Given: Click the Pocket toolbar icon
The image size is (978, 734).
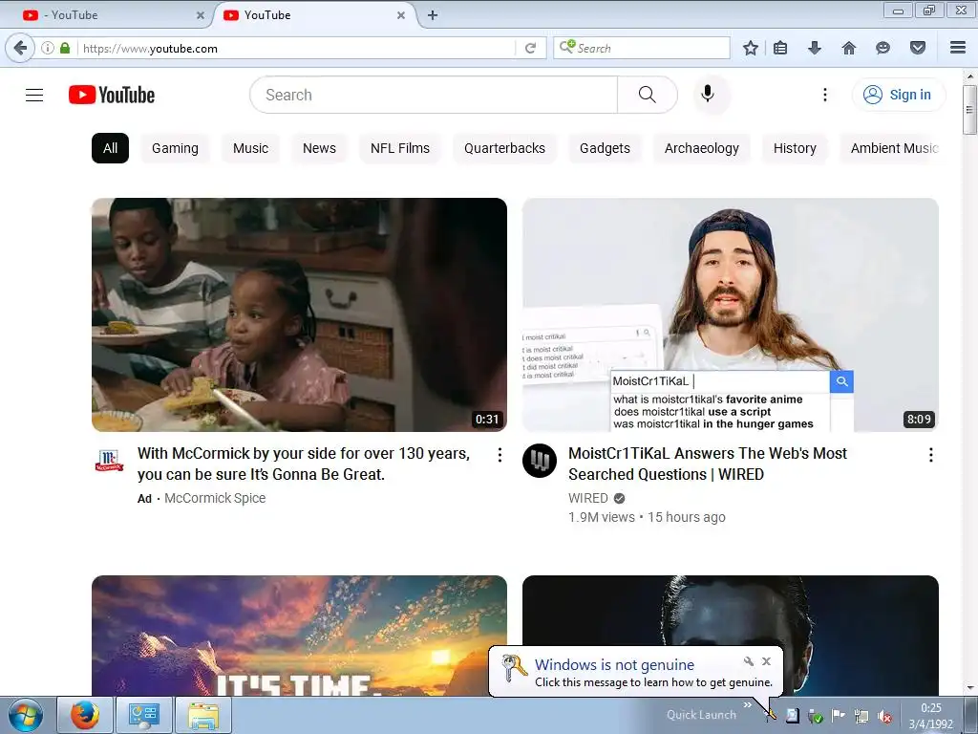Looking at the screenshot, I should pyautogui.click(x=918, y=48).
